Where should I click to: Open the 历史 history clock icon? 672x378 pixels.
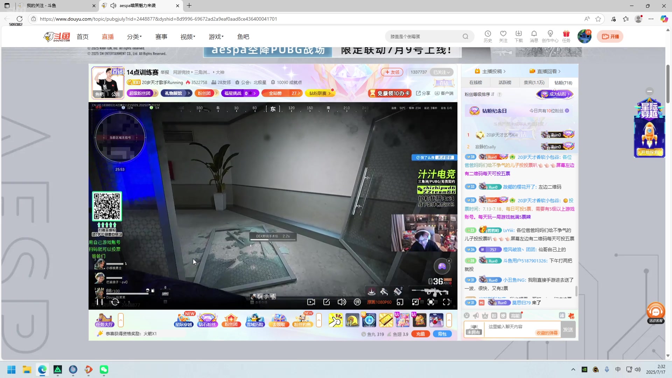(488, 36)
